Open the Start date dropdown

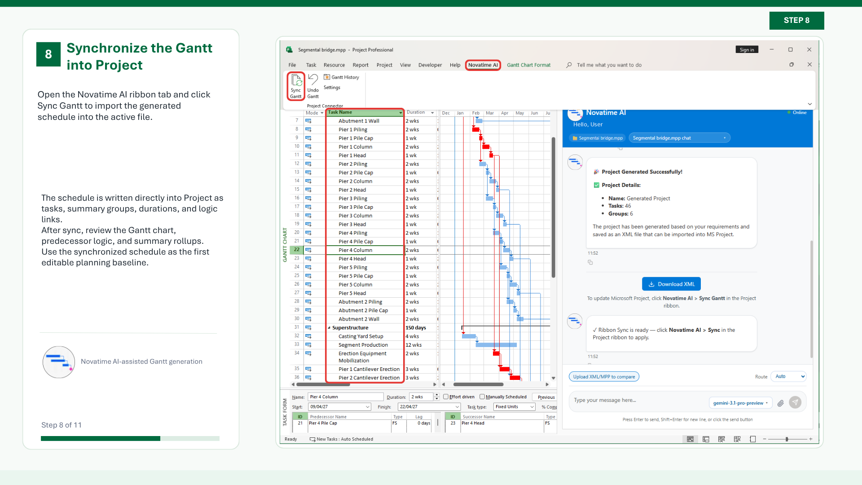coord(368,407)
